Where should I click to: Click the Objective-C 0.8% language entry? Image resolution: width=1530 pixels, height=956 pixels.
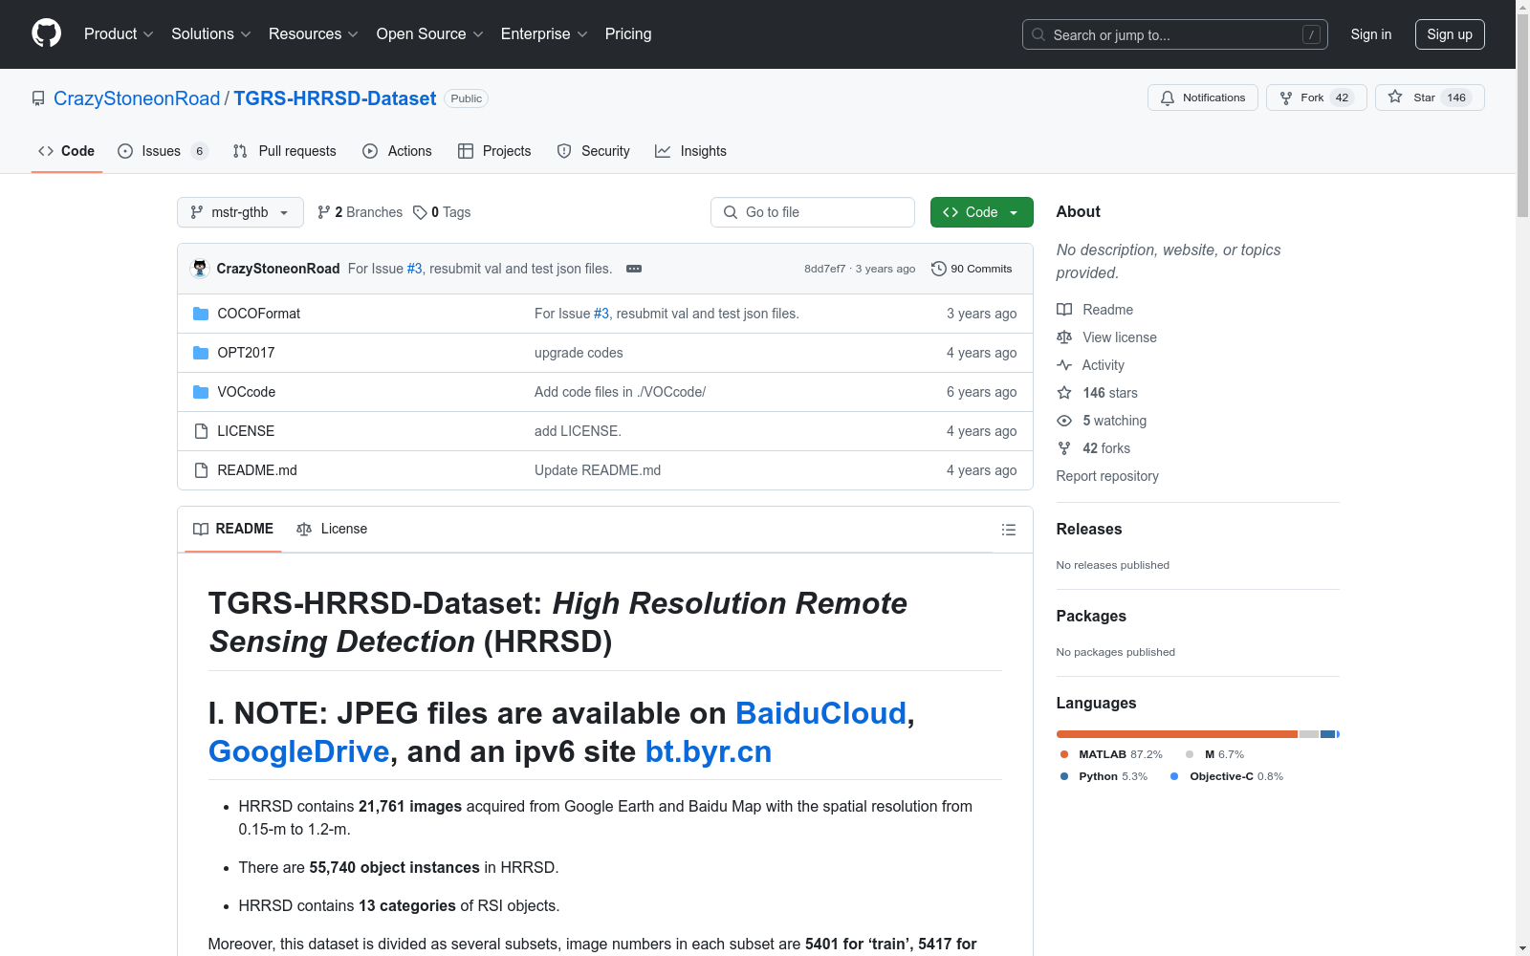point(1227,776)
